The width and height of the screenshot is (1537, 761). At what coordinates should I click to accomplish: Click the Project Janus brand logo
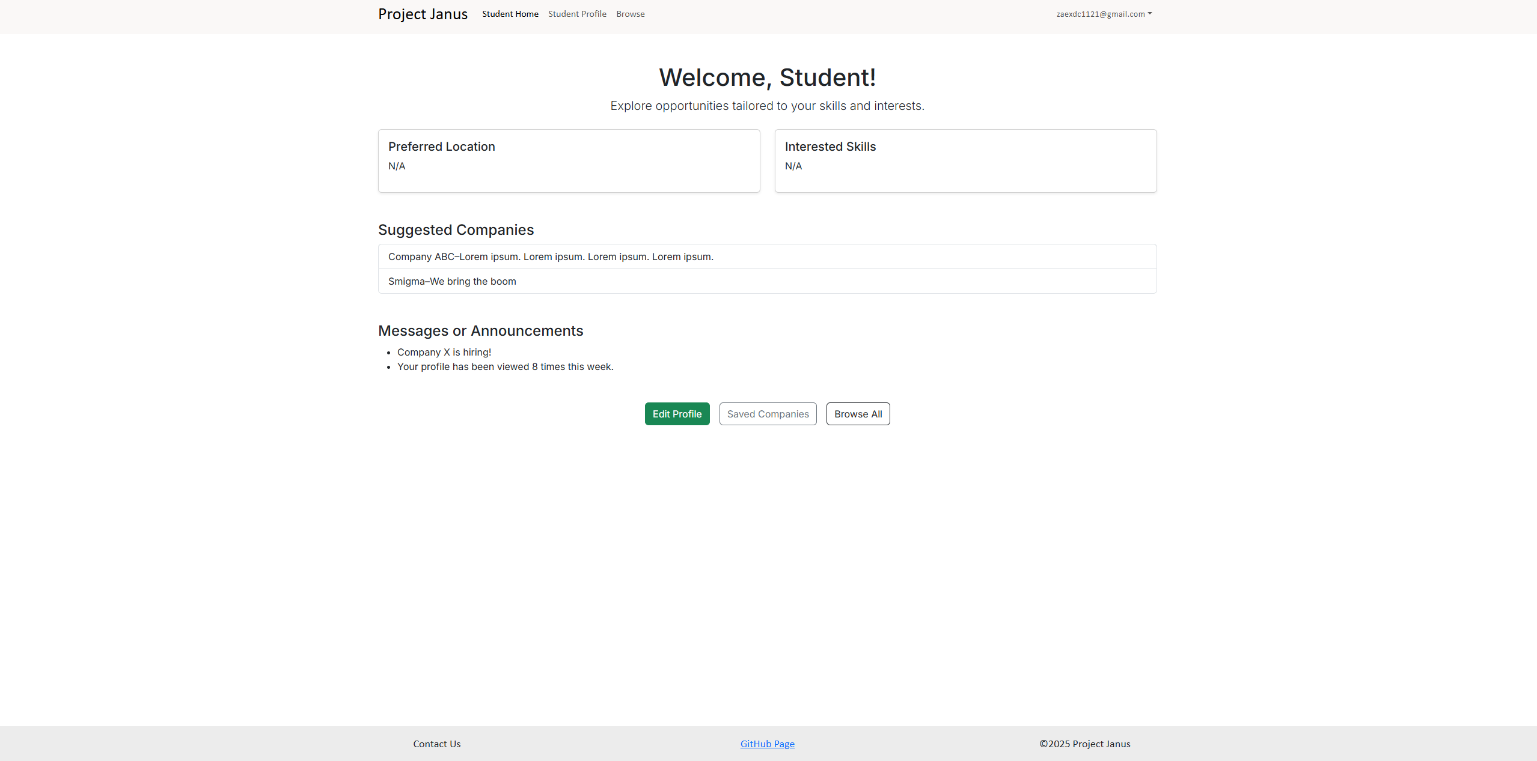click(423, 14)
